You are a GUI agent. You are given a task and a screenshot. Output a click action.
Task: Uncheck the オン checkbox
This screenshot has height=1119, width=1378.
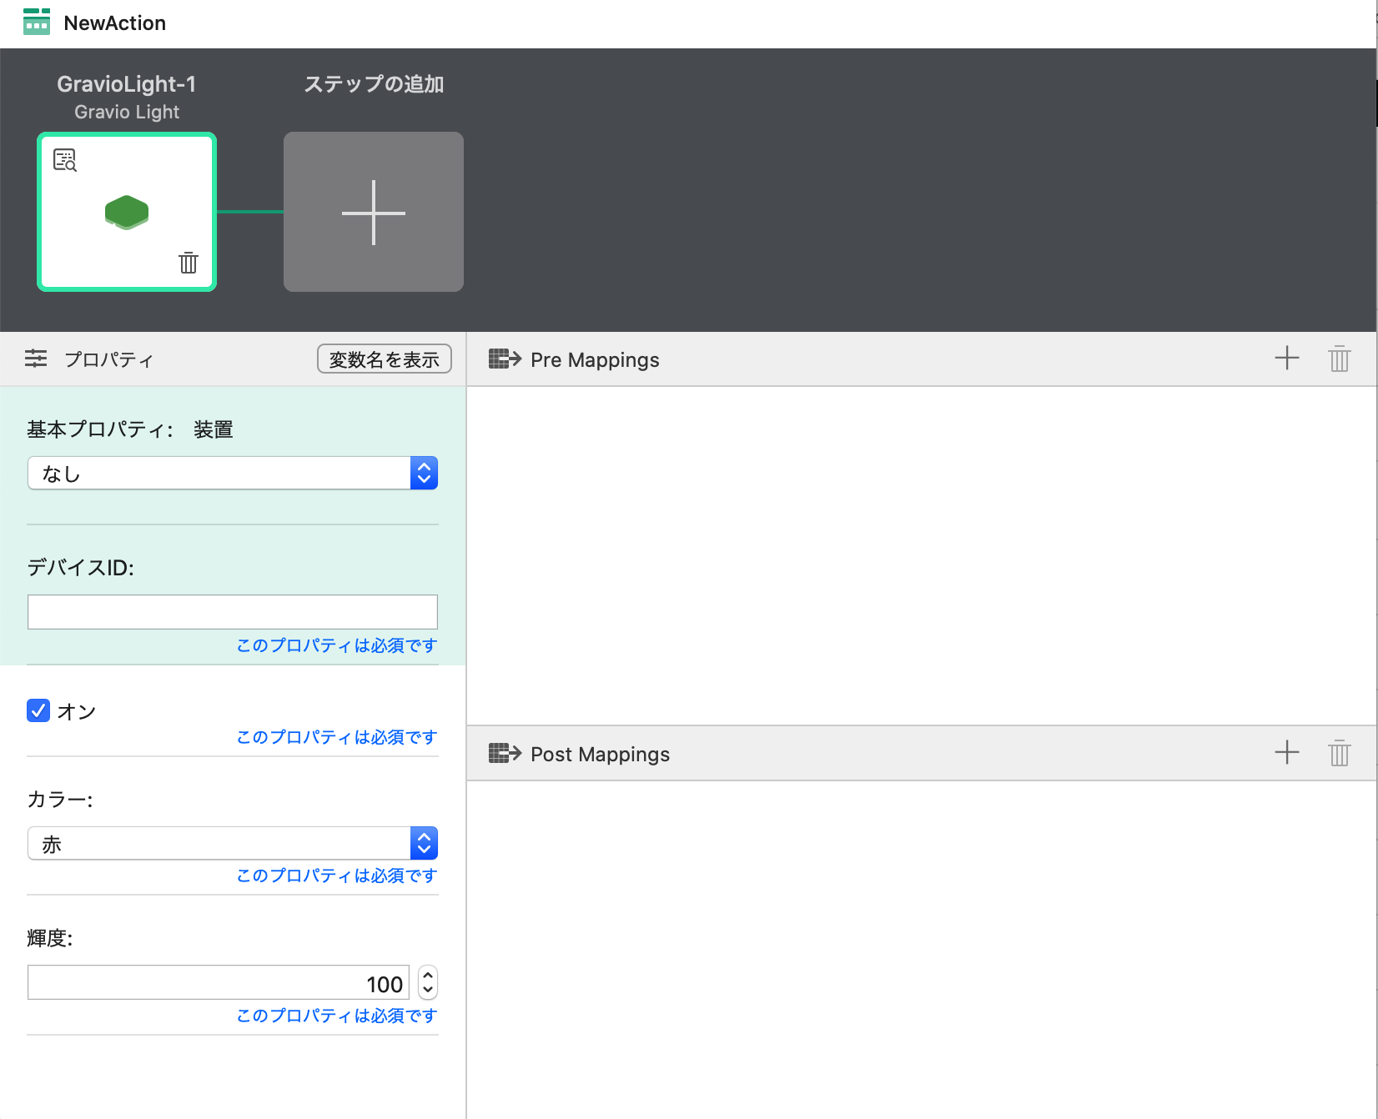(38, 710)
